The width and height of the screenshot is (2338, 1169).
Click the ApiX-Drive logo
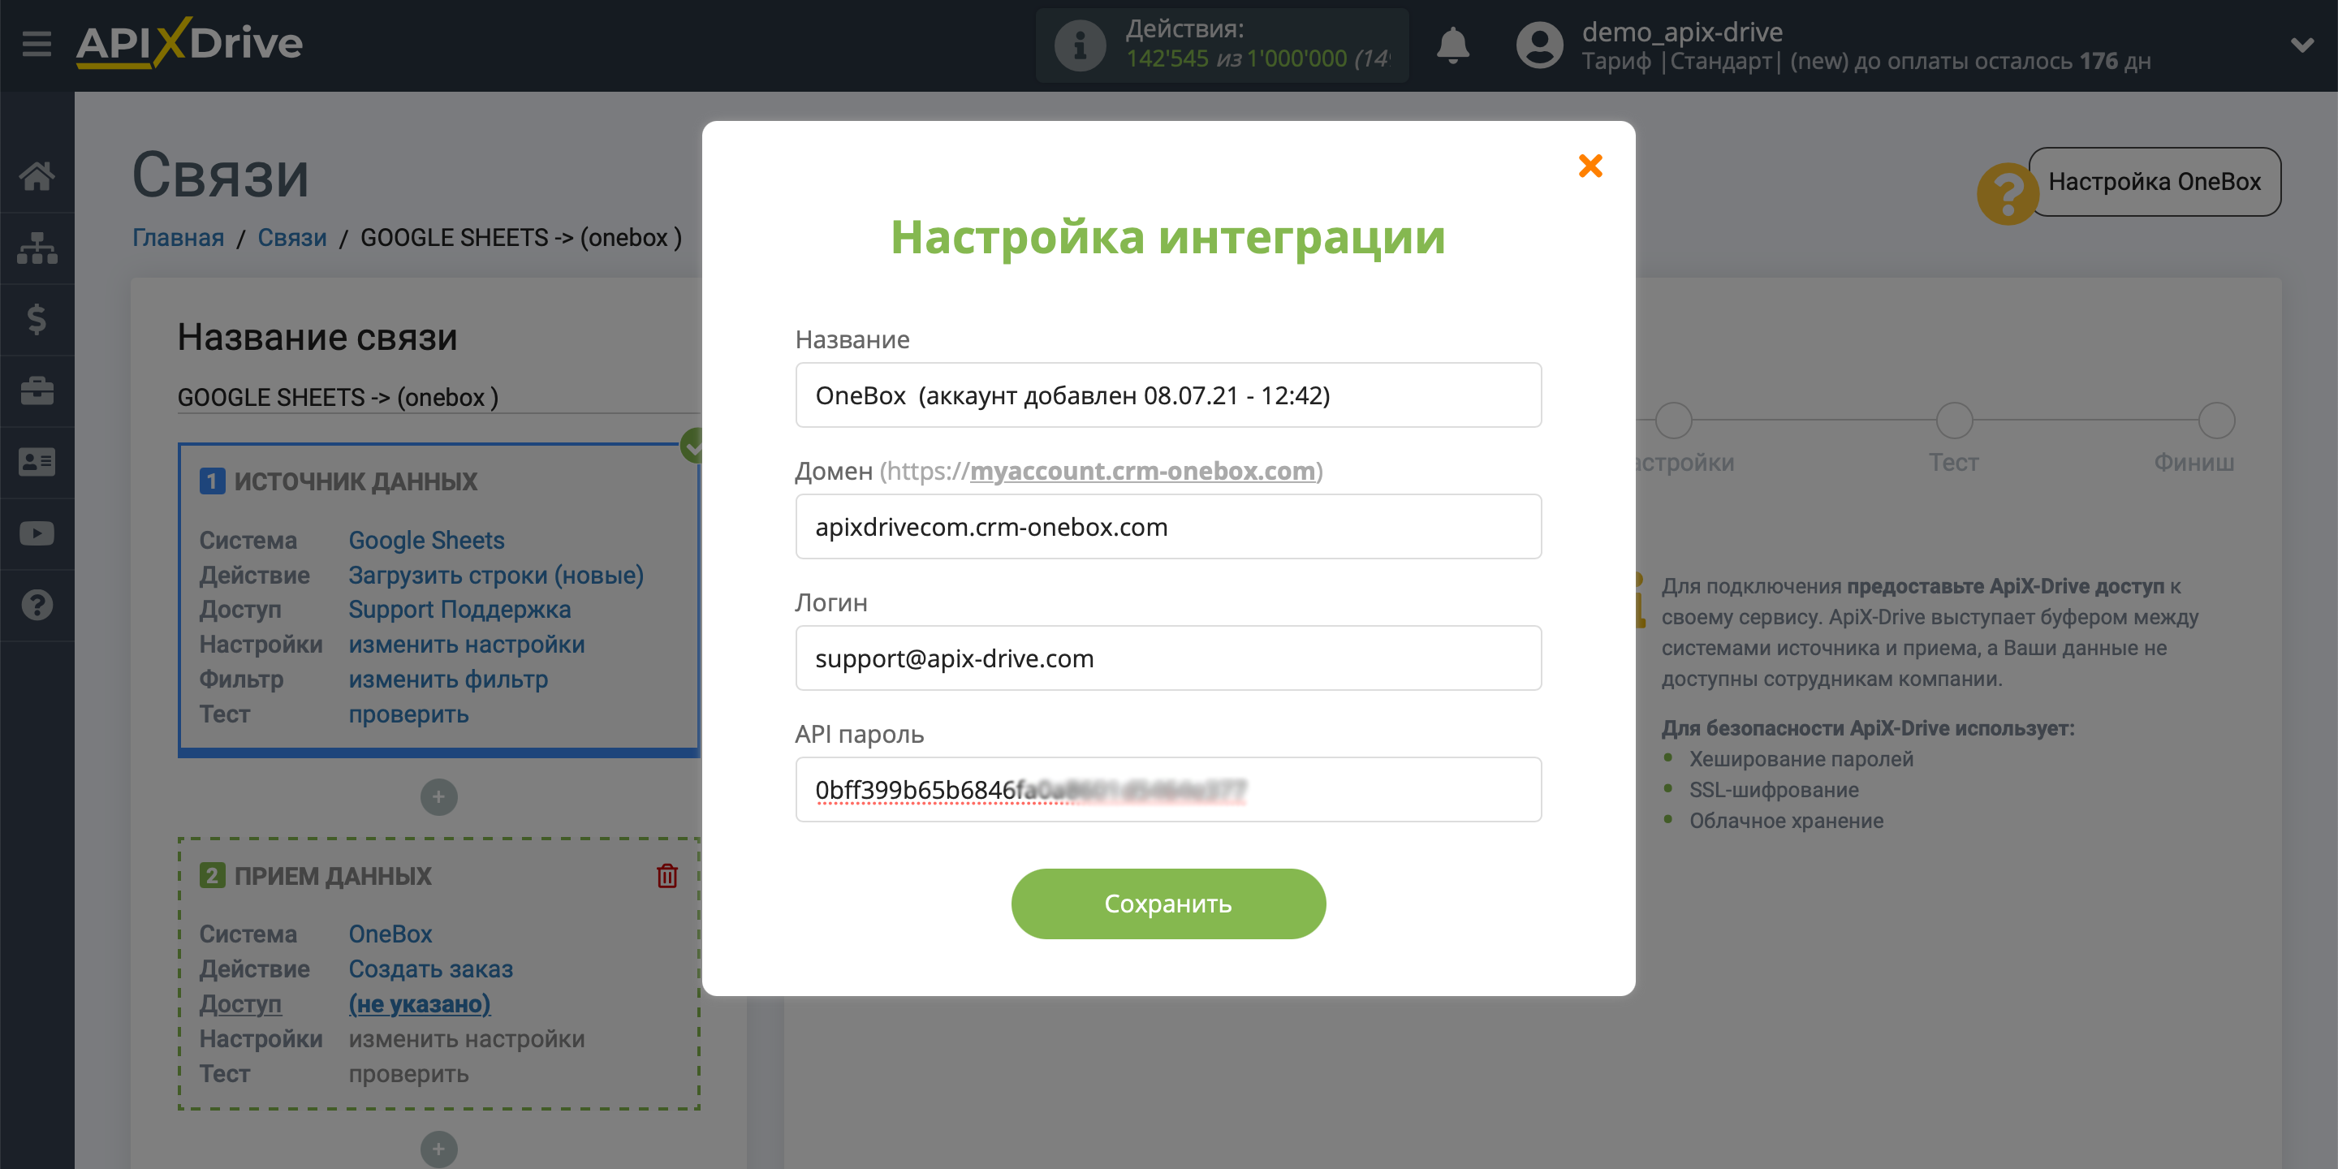click(189, 43)
